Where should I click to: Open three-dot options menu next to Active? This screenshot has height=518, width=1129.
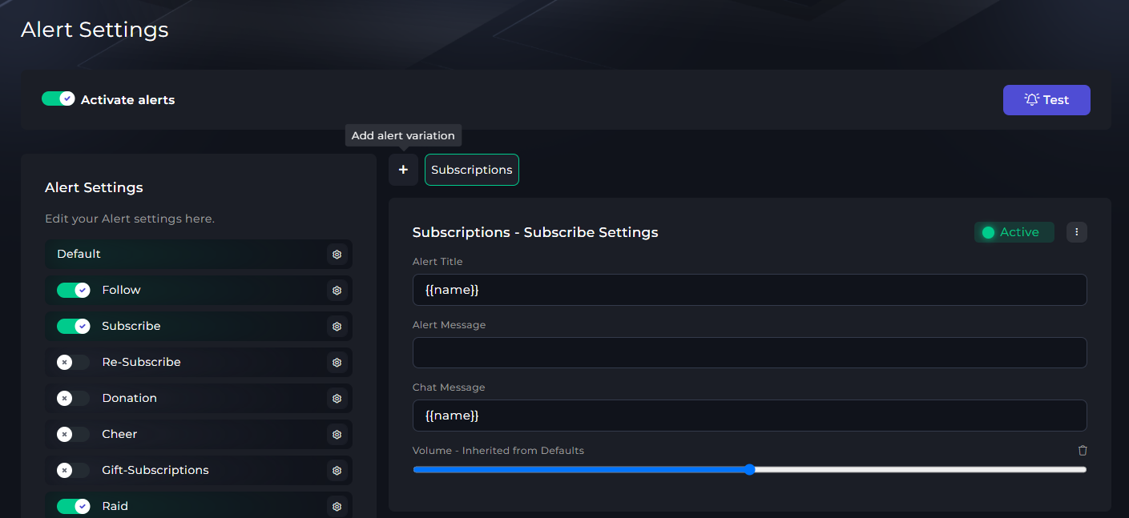(x=1076, y=232)
